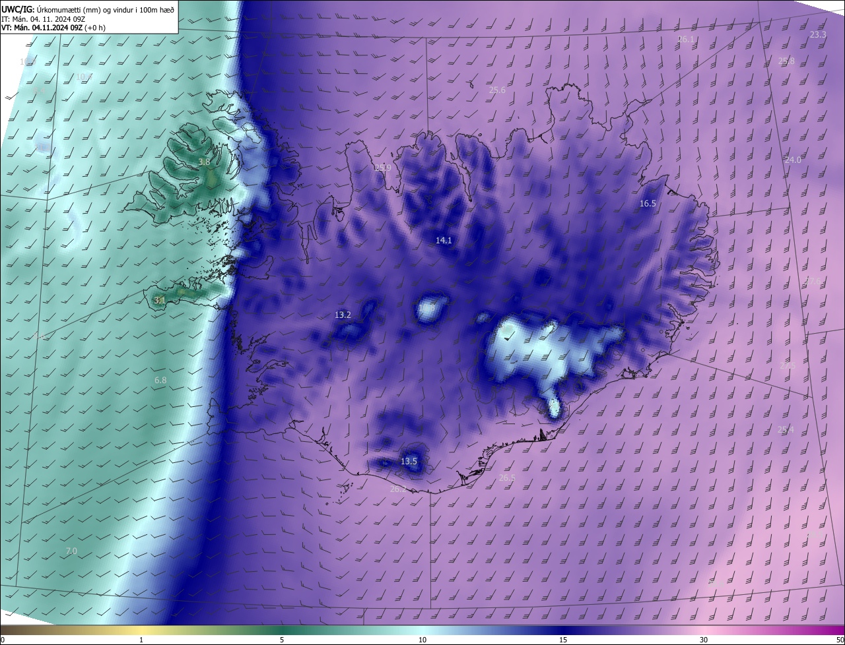The height and width of the screenshot is (645, 845).
Task: Click the 7.0 value in the southwest corner
Action: pyautogui.click(x=71, y=551)
